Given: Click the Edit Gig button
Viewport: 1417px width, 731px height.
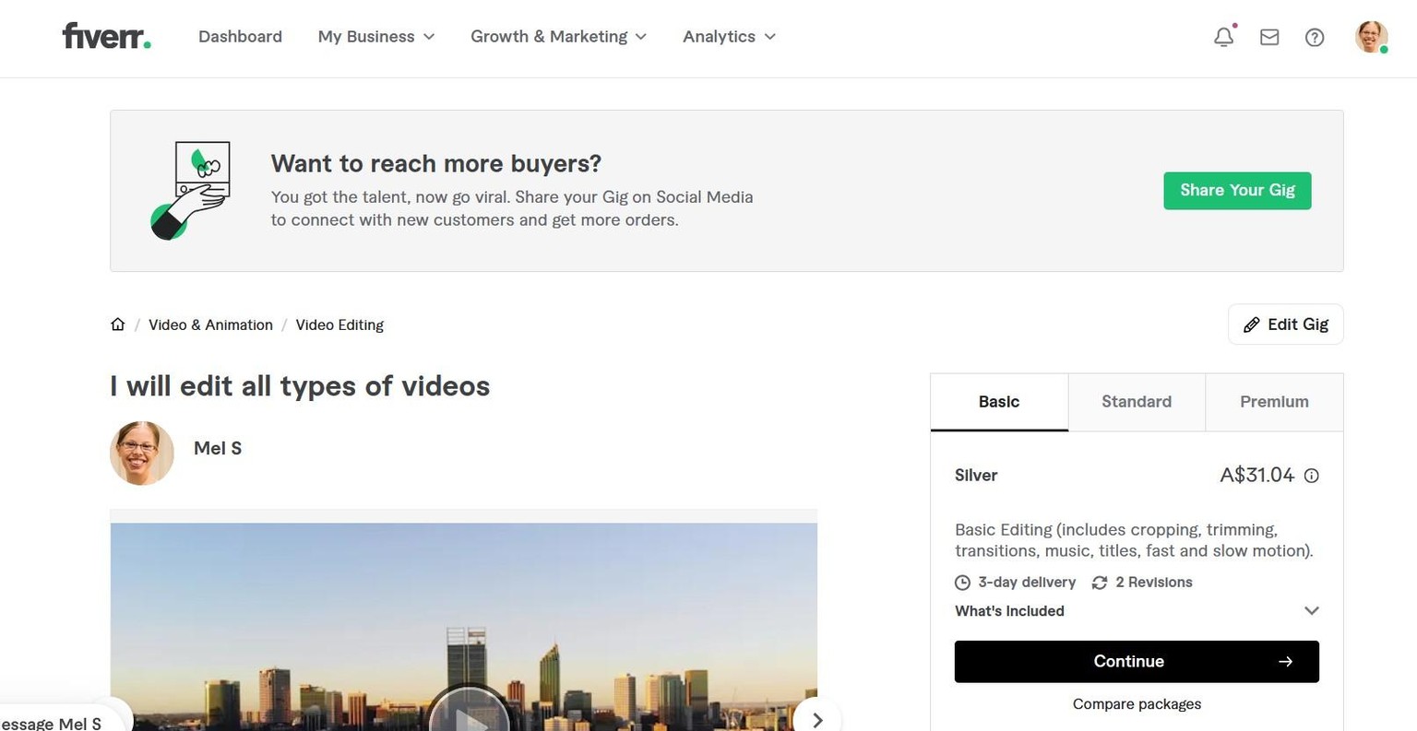Looking at the screenshot, I should coord(1285,324).
